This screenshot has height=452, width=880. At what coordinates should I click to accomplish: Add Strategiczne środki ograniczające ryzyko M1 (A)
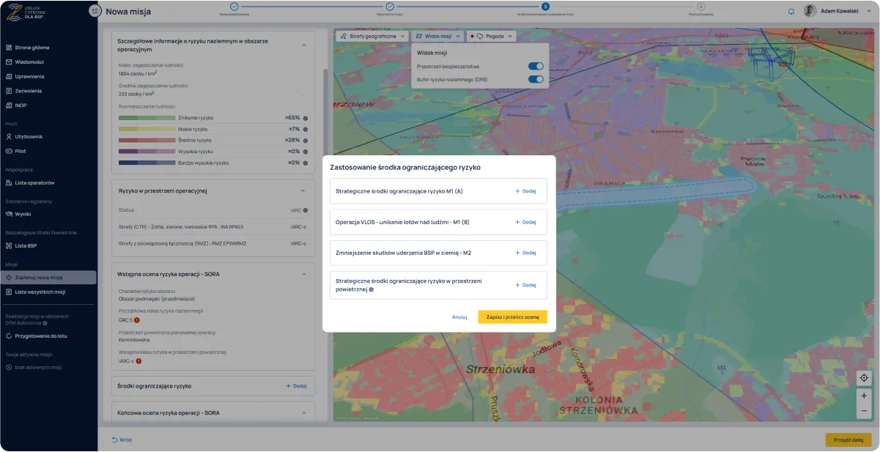point(525,191)
